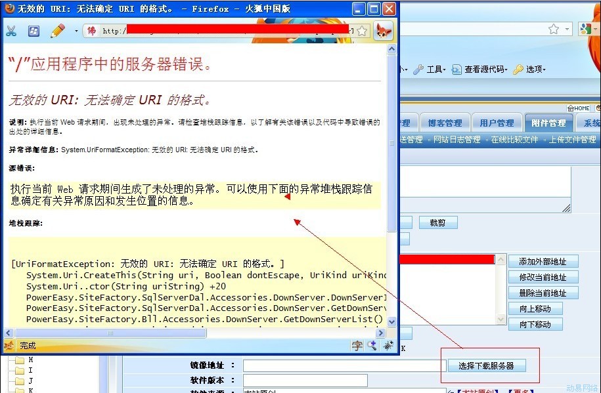Switch to the 用户管理 tab
Viewport: 601px width, 393px height.
(x=496, y=123)
